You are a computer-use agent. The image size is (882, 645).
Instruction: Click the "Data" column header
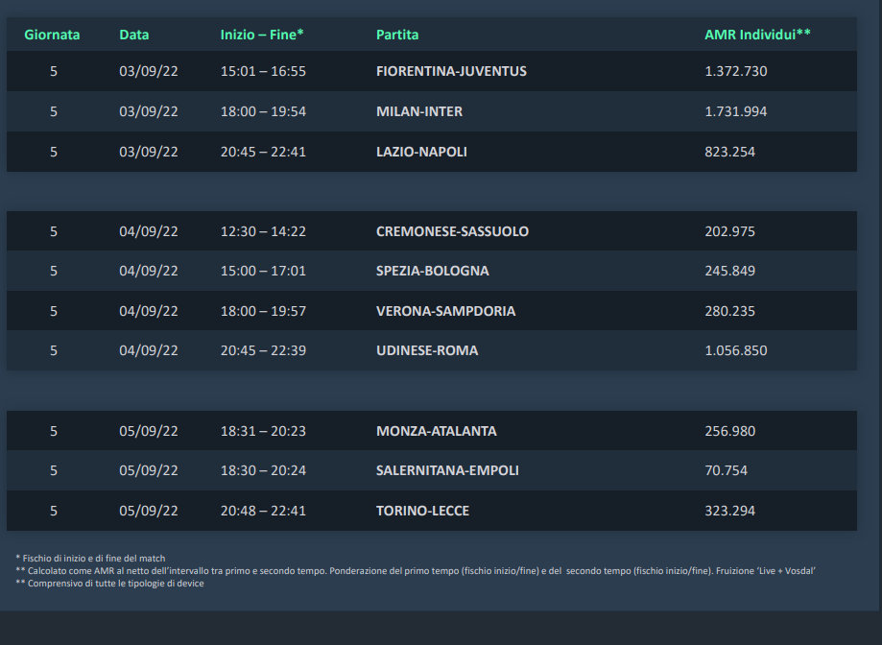pyautogui.click(x=133, y=35)
